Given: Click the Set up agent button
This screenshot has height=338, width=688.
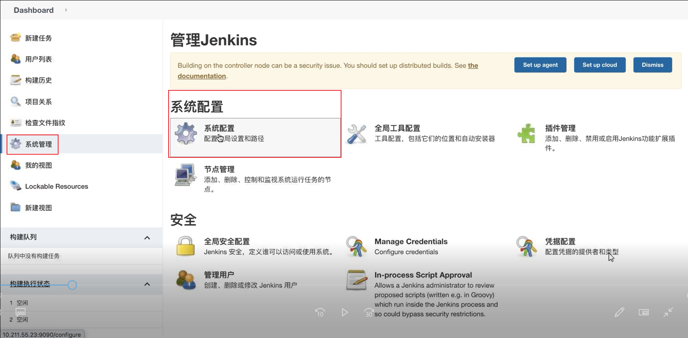Looking at the screenshot, I should click(540, 65).
